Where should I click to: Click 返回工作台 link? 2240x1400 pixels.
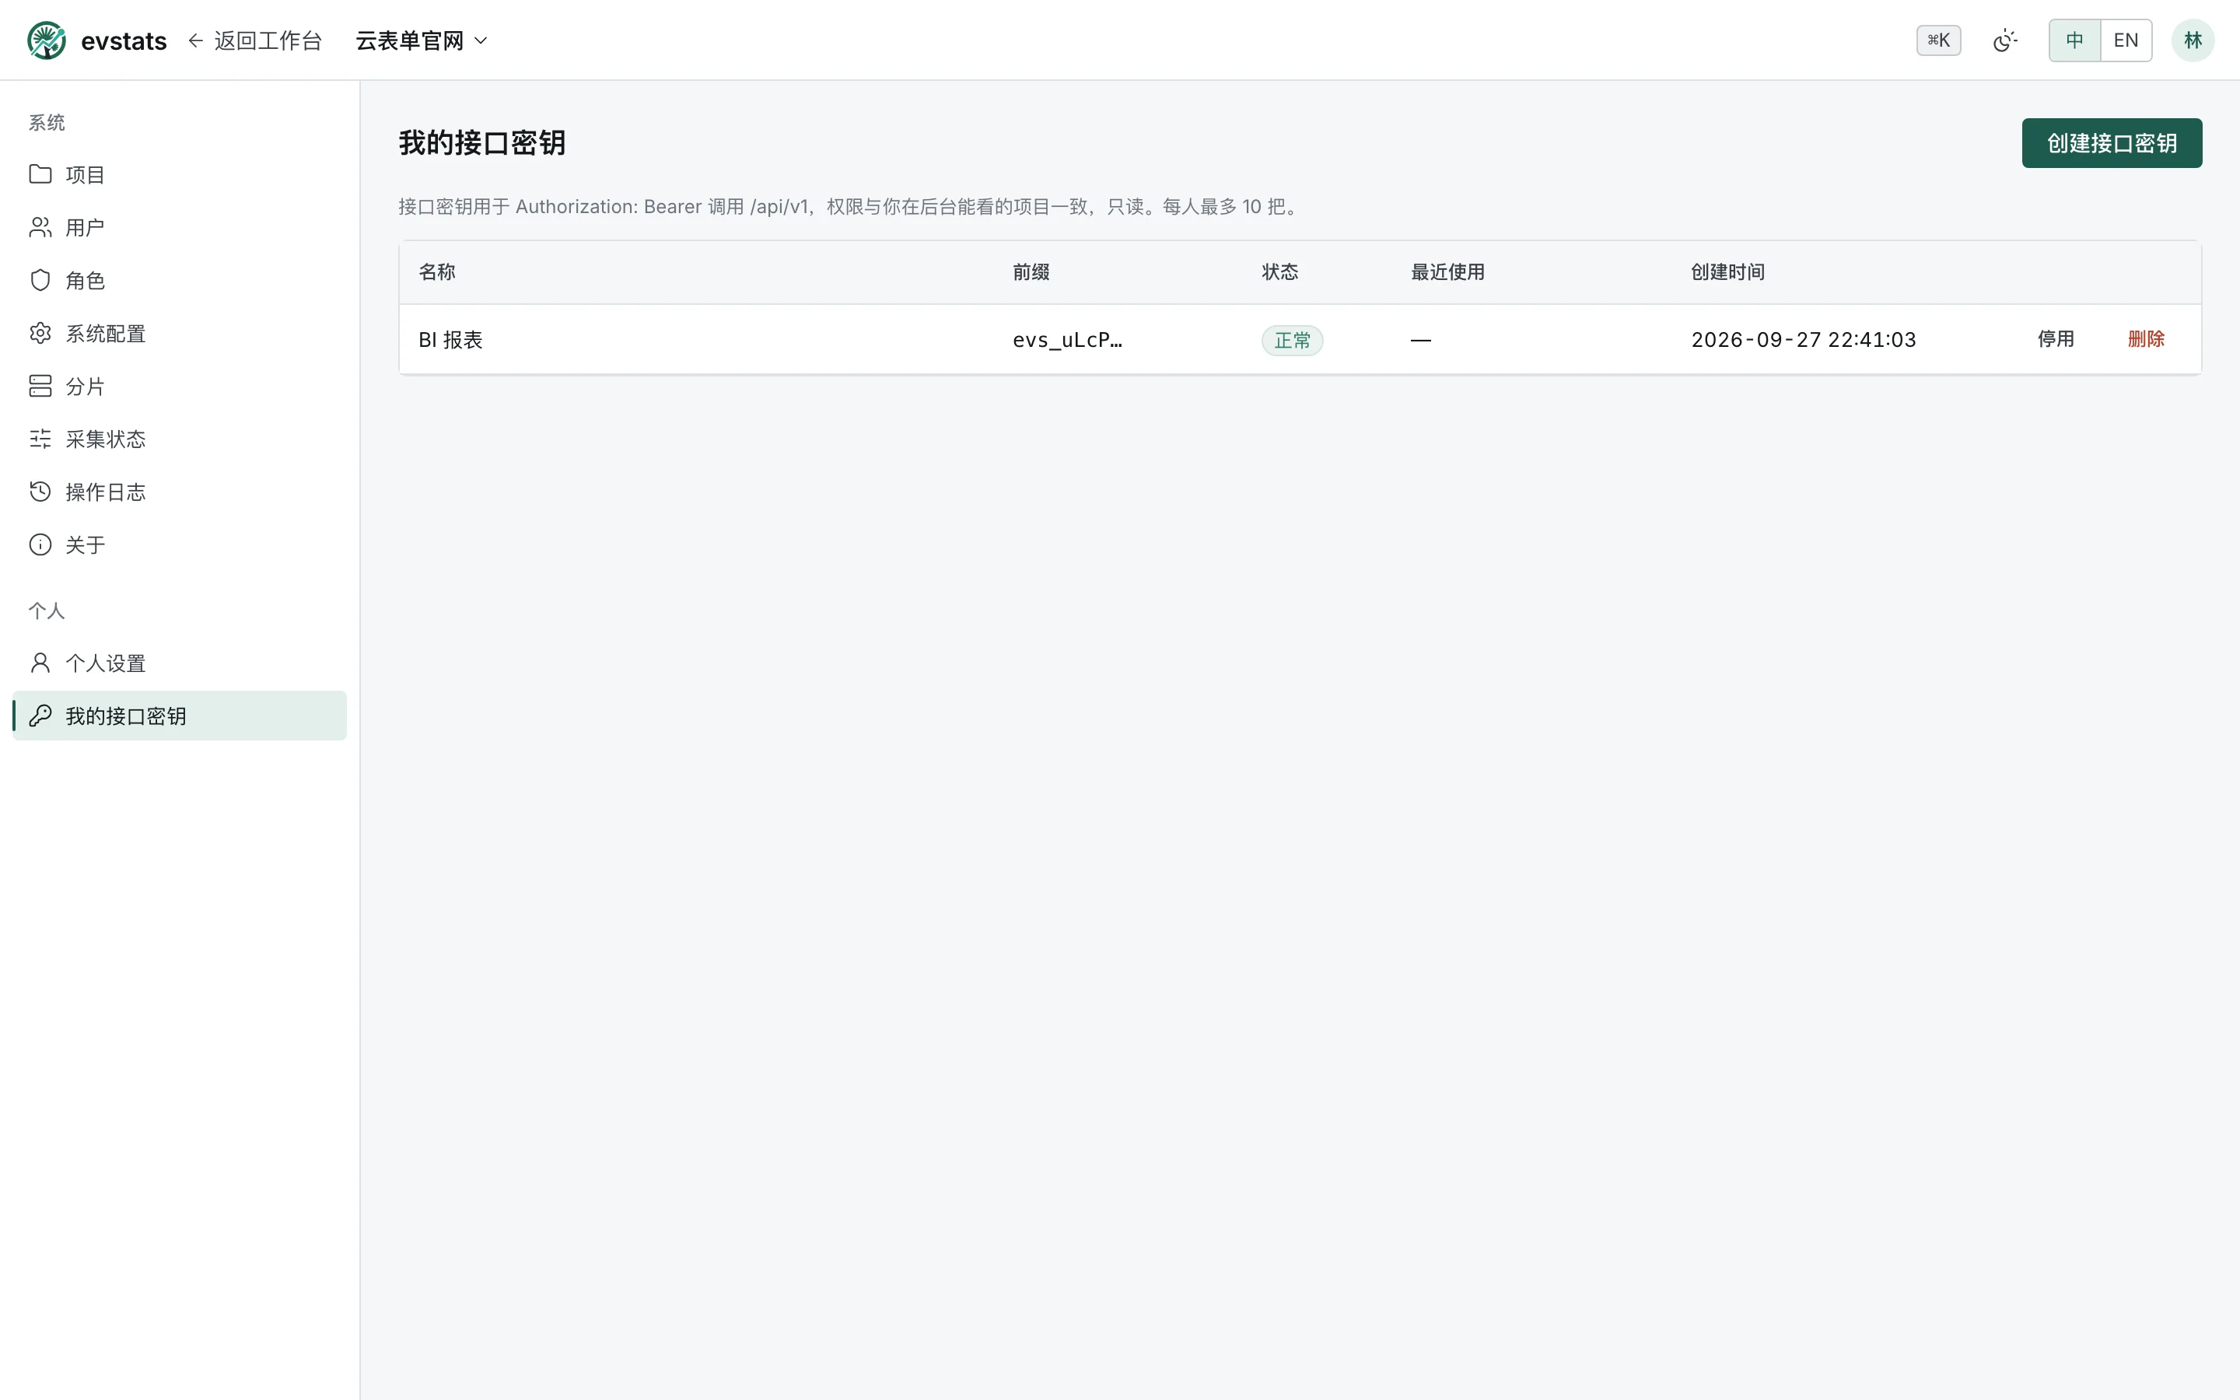tap(254, 40)
